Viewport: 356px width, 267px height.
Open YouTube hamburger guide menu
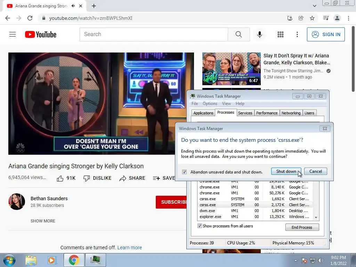13,34
